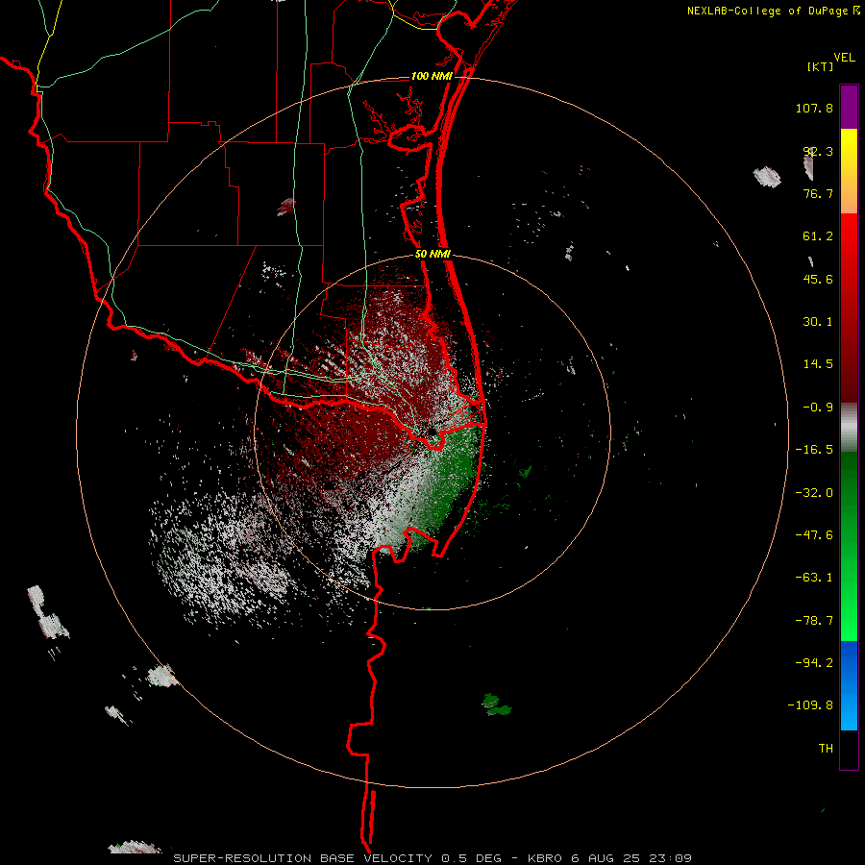Click the 92.3 velocity scale value
This screenshot has height=865, width=865.
(x=818, y=151)
